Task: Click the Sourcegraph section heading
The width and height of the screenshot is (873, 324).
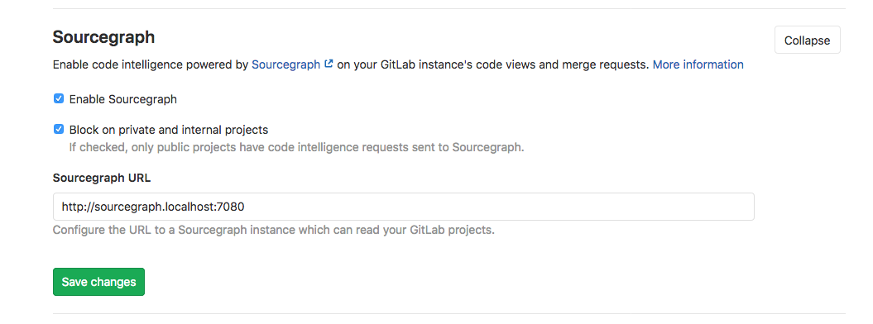Action: tap(103, 37)
